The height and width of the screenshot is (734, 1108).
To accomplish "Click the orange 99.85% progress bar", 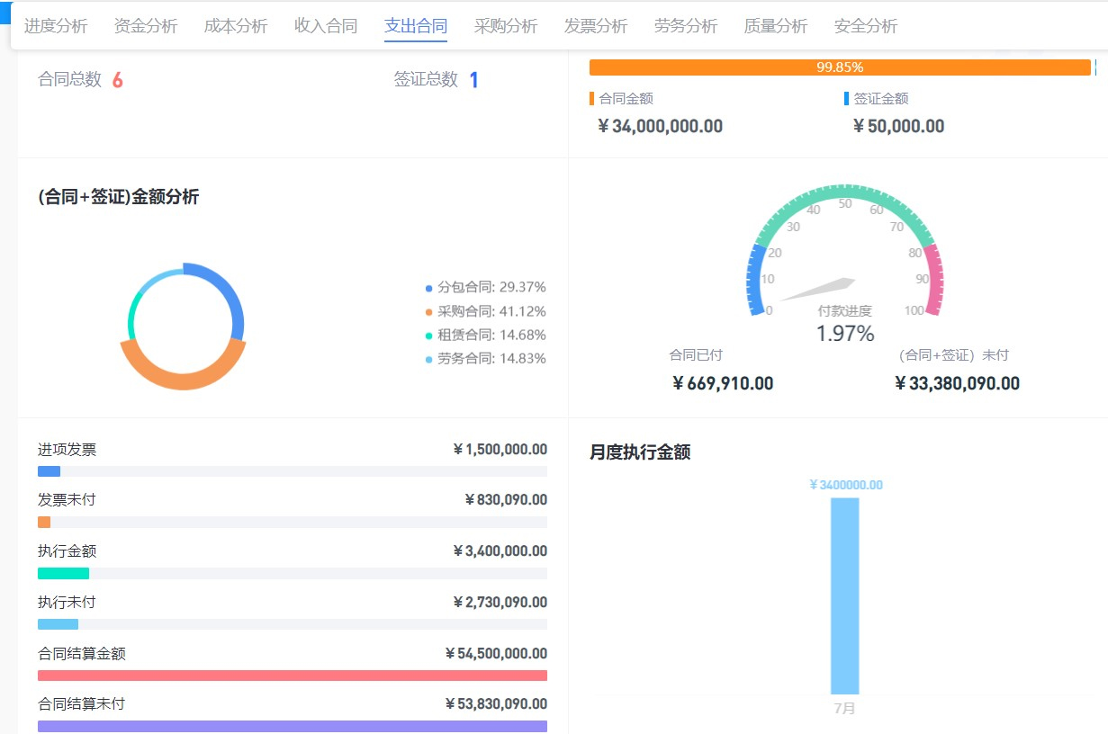I will click(x=839, y=67).
